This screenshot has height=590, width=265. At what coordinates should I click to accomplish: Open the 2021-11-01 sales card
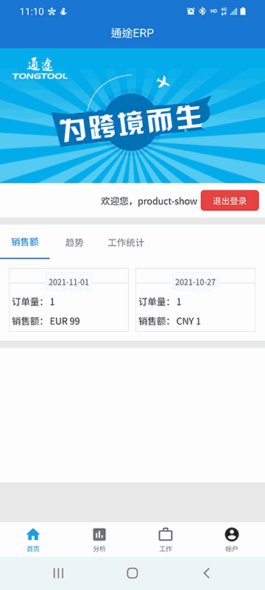(x=68, y=300)
